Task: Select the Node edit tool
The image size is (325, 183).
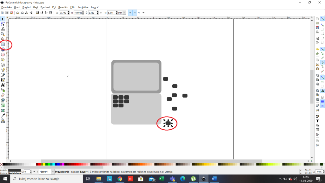Action: coord(3,24)
